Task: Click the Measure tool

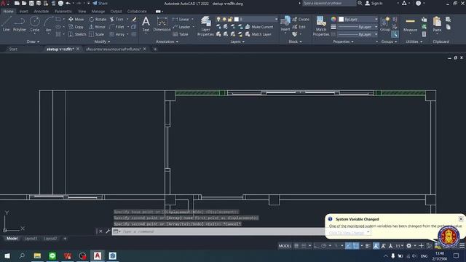Action: click(410, 24)
